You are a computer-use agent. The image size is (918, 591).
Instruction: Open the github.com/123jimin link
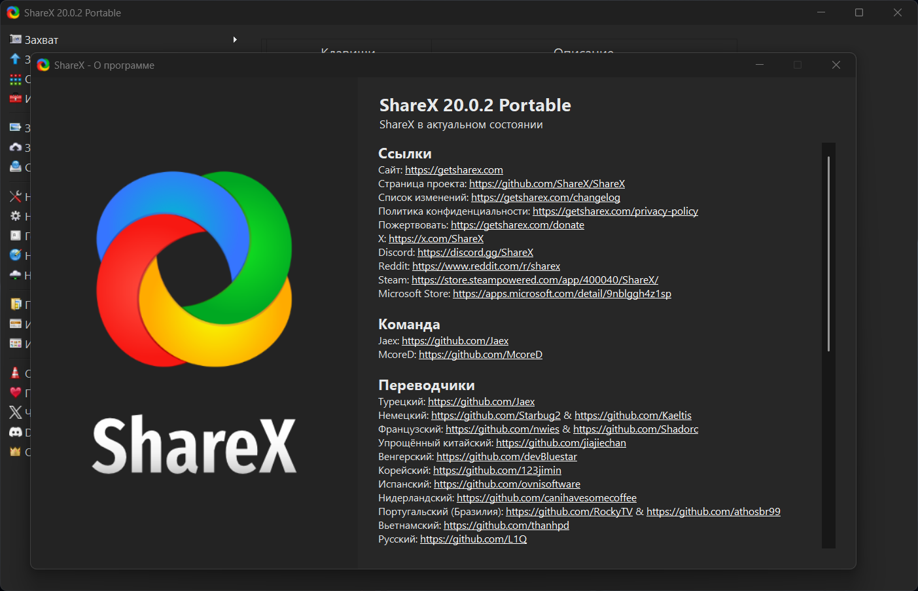click(x=497, y=471)
